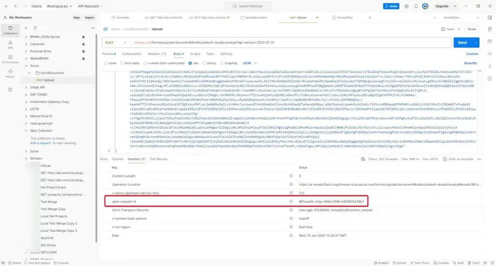Open the environment quick look icon
The width and height of the screenshot is (496, 266).
[x=490, y=18]
